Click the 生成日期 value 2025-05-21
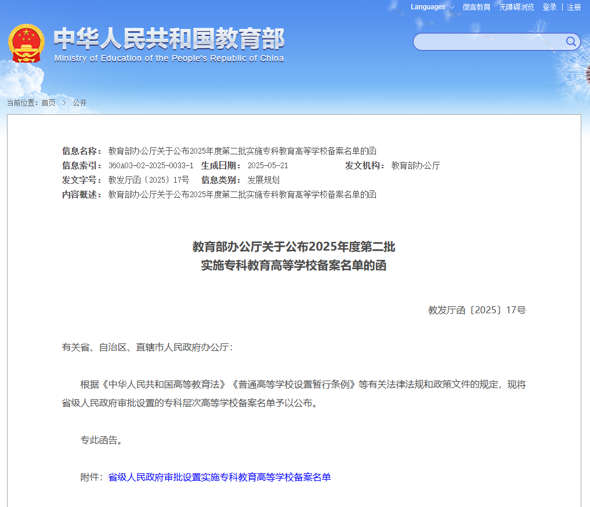 (267, 165)
